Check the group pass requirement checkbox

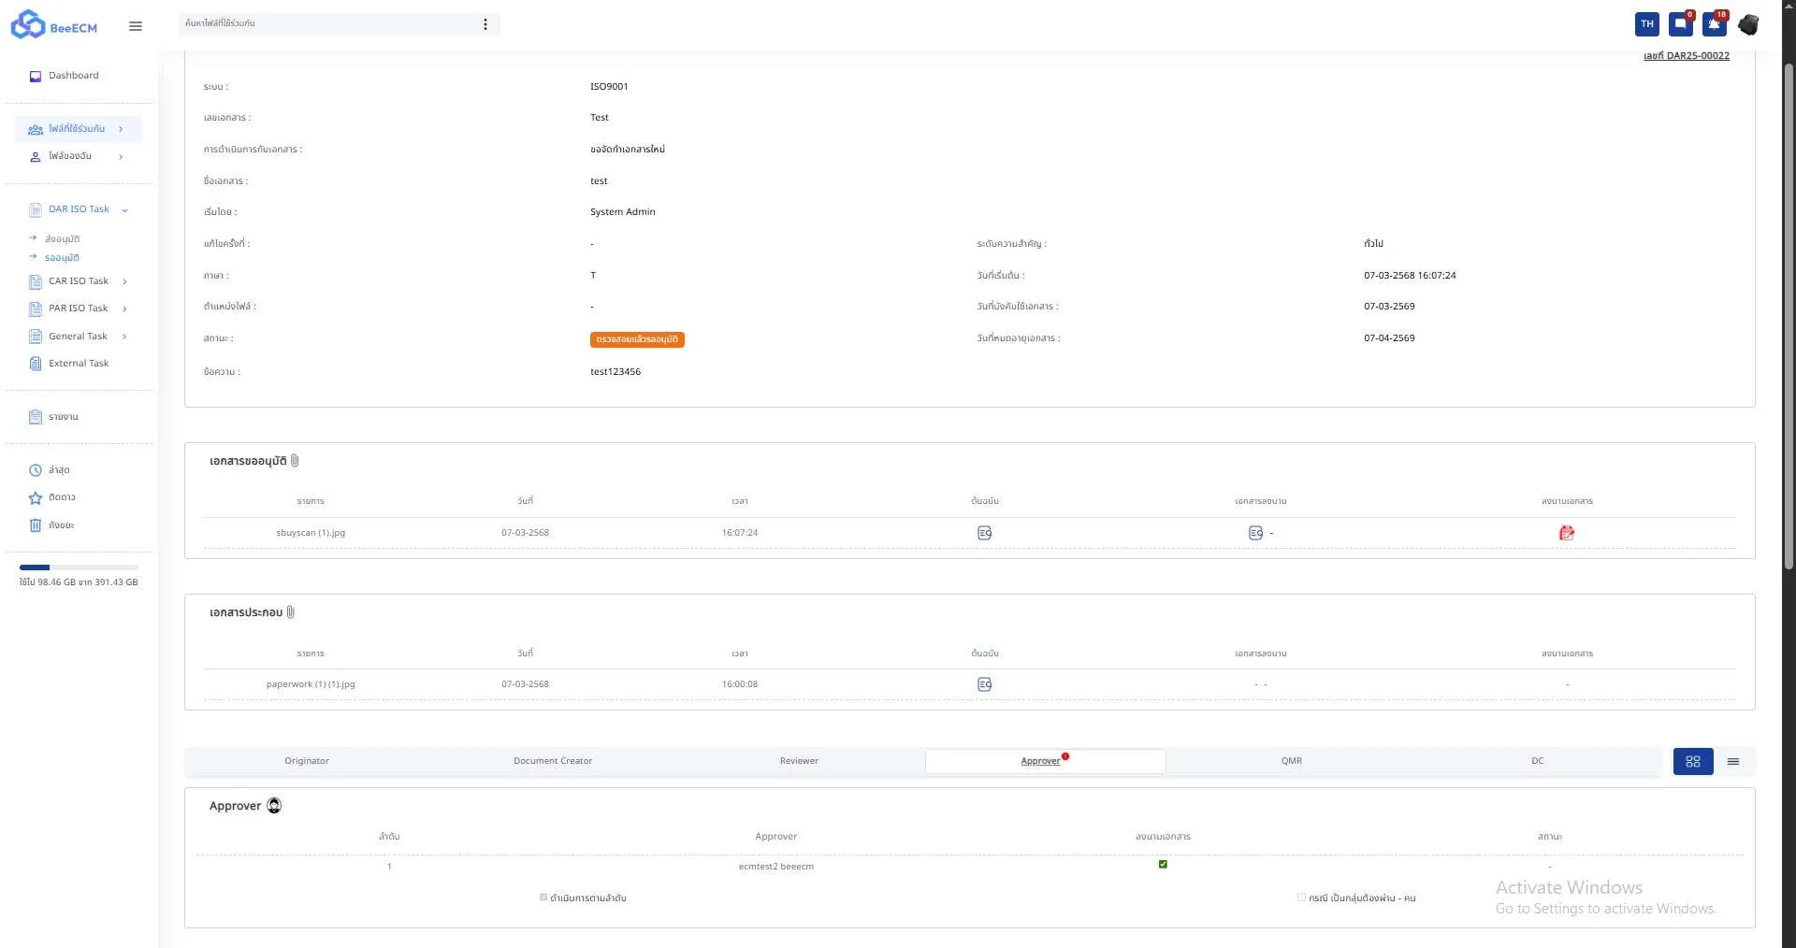(1301, 898)
